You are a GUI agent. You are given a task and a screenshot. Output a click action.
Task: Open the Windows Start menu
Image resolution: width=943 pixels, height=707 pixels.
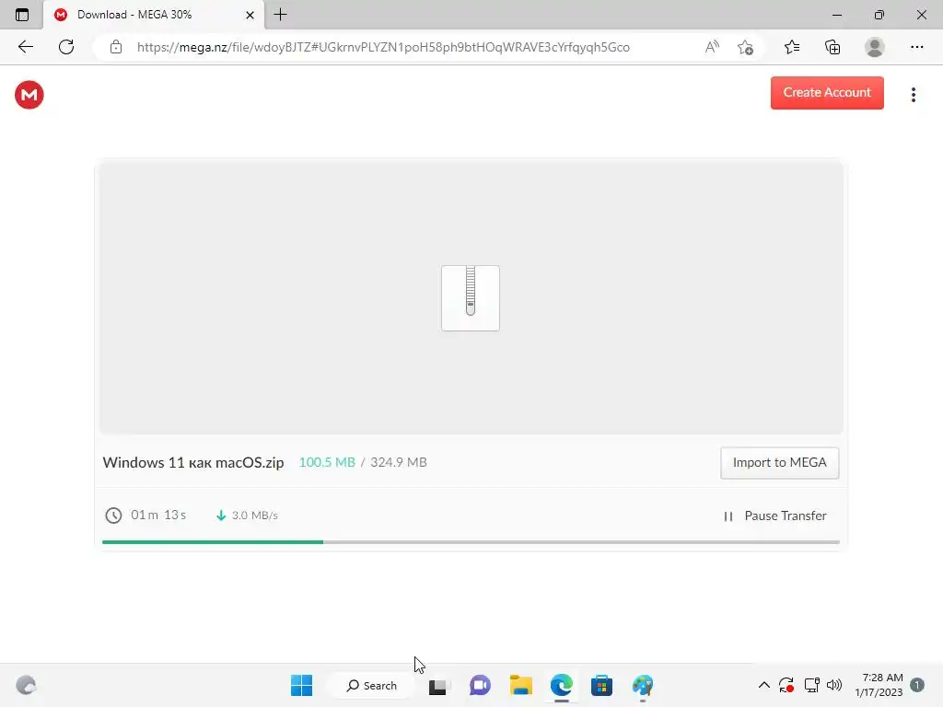coord(301,685)
